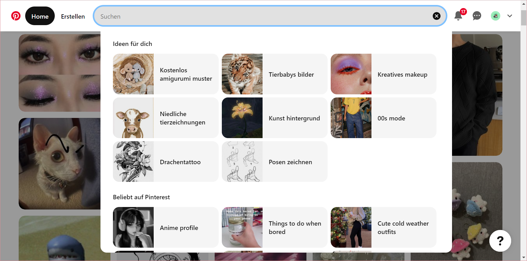This screenshot has width=527, height=261.
Task: Select the Kostenlos amigurumi muster suggestion
Action: coord(166,74)
